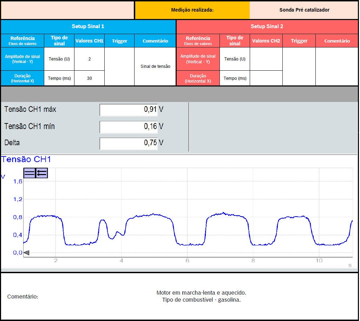The width and height of the screenshot is (360, 321).
Task: Click the double left arrows chart icon
Action: pyautogui.click(x=42, y=173)
